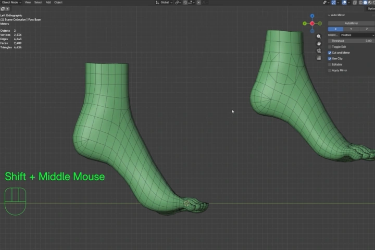Click the 'Objects' statistics row
The image size is (375, 250).
[8, 31]
